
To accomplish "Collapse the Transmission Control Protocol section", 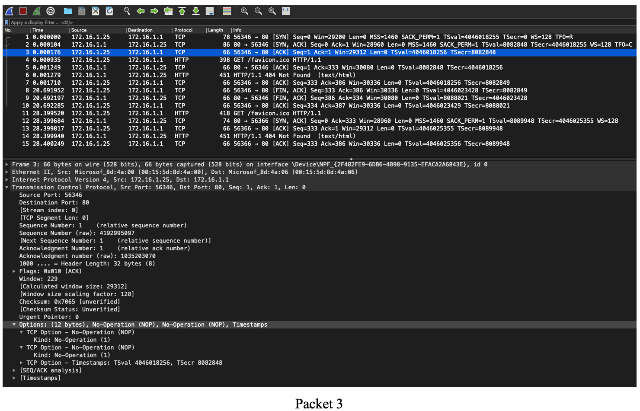I will [6, 187].
